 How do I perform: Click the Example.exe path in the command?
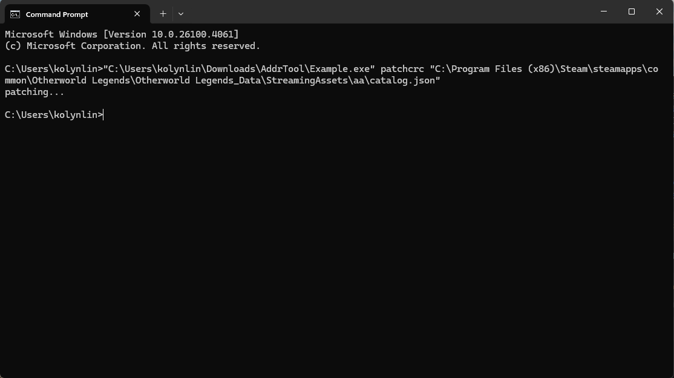236,68
